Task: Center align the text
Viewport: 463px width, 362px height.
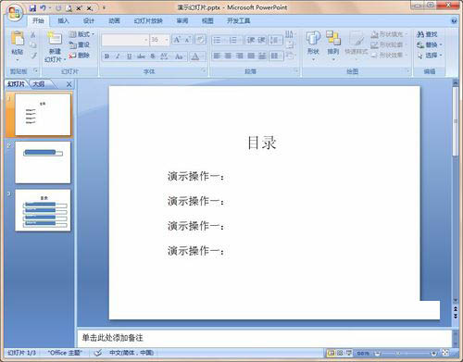Action: click(228, 56)
